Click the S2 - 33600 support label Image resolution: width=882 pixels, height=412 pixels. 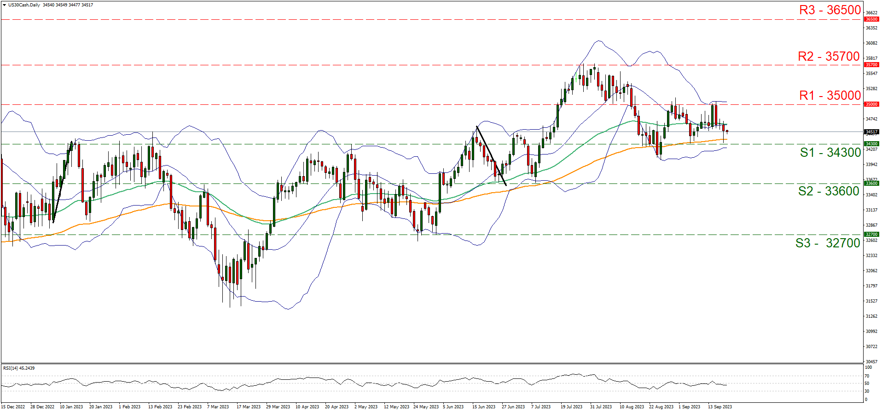click(829, 191)
